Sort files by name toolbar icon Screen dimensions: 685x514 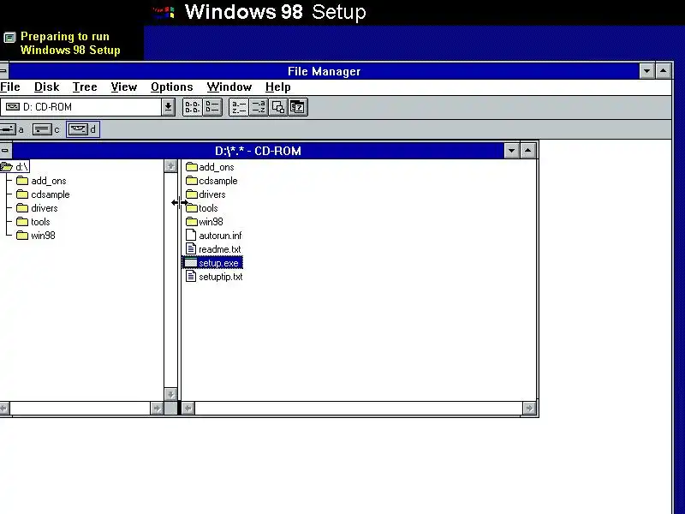pos(239,107)
